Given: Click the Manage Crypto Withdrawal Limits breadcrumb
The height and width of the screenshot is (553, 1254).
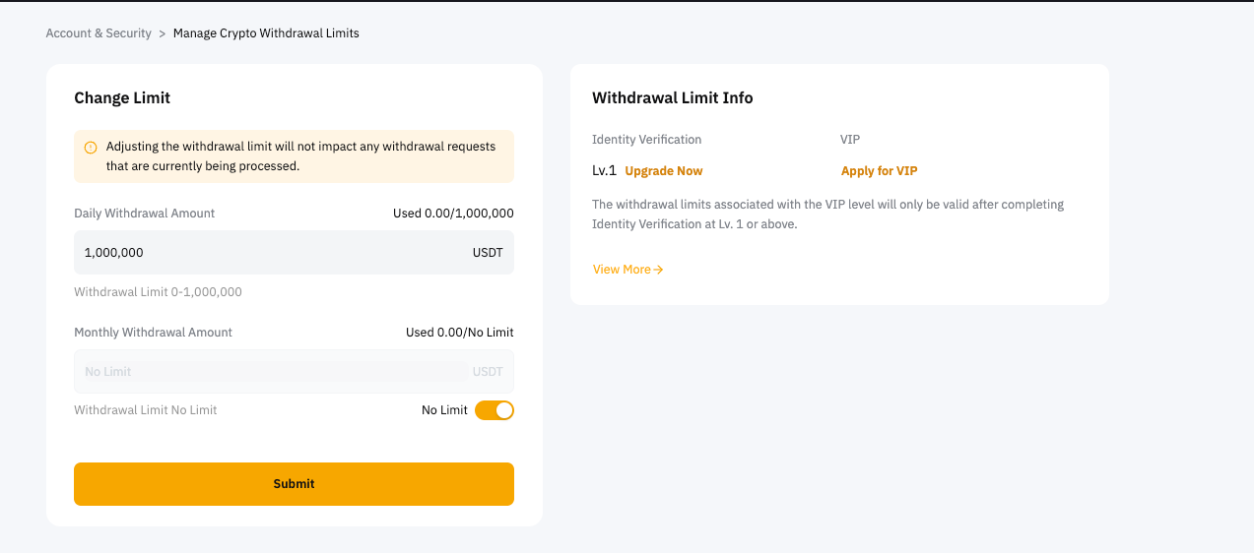Looking at the screenshot, I should [266, 33].
